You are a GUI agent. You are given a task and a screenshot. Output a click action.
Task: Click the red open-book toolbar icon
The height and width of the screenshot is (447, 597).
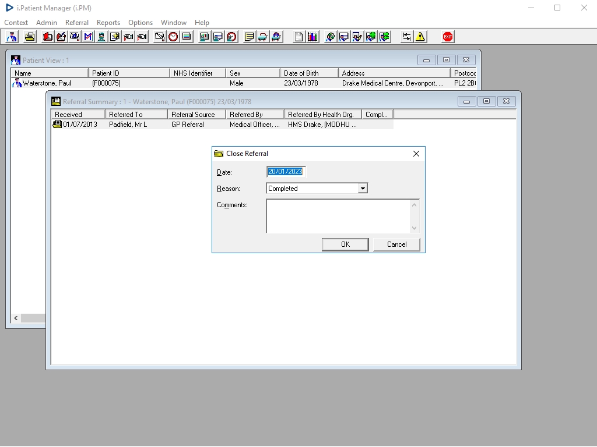click(x=48, y=37)
